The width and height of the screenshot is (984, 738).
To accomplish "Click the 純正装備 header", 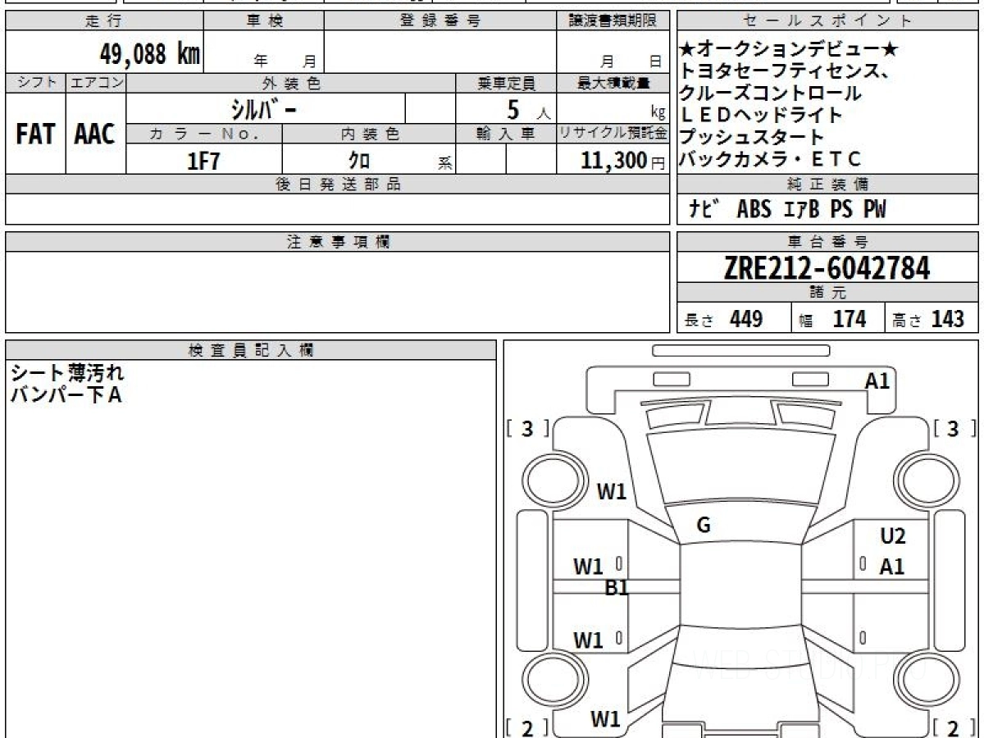I will pyautogui.click(x=828, y=184).
